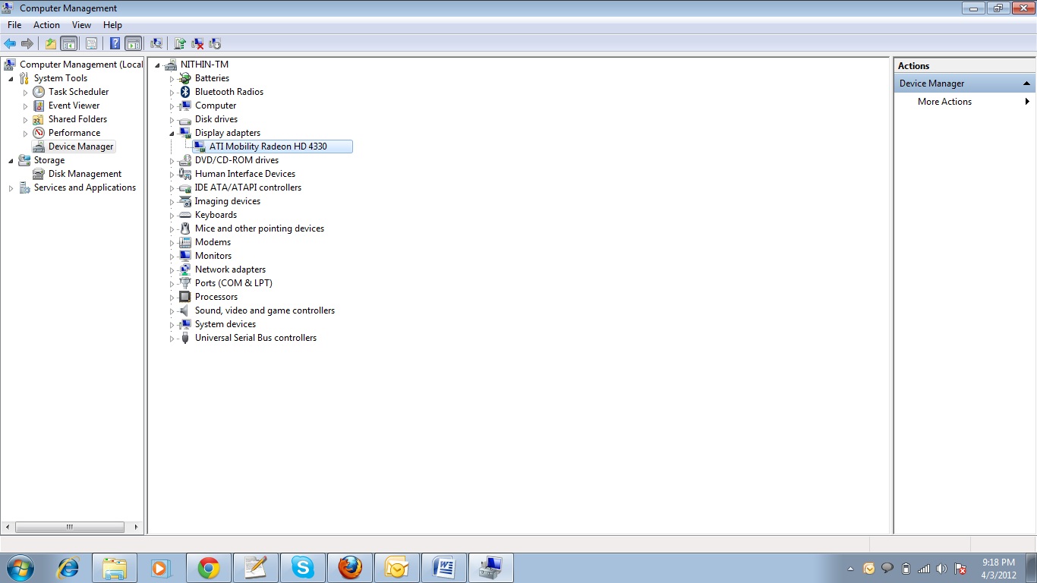Click the DVD/CD-ROM drives icon

tap(184, 160)
